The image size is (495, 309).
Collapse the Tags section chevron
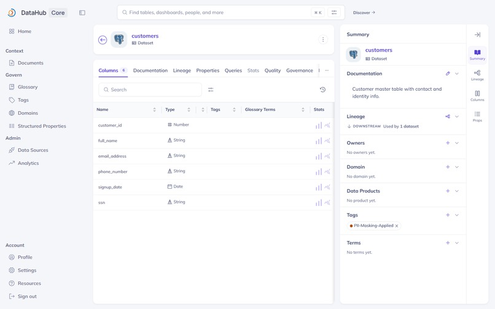(457, 215)
